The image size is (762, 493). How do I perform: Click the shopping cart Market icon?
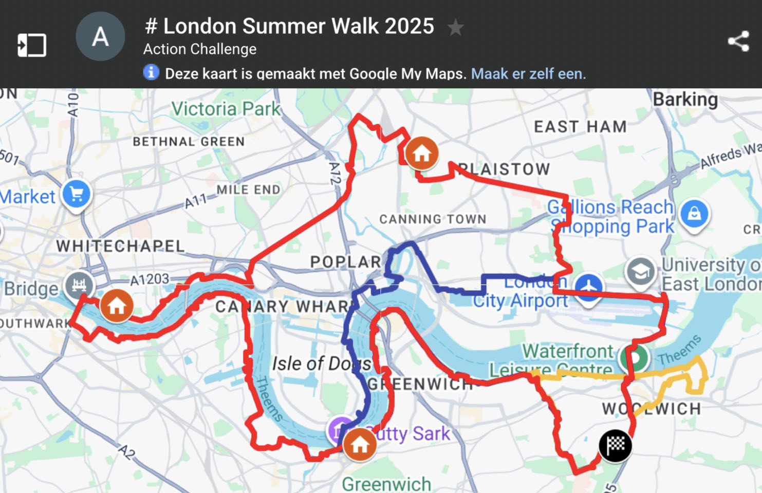coord(77,194)
